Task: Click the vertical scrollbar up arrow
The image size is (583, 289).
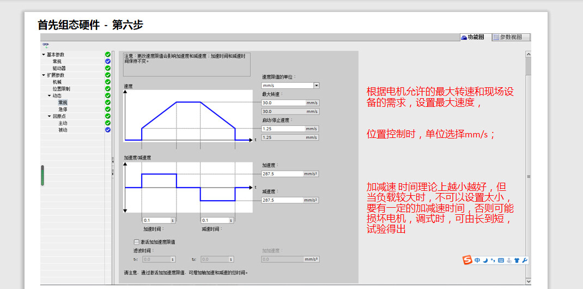Action: click(529, 55)
